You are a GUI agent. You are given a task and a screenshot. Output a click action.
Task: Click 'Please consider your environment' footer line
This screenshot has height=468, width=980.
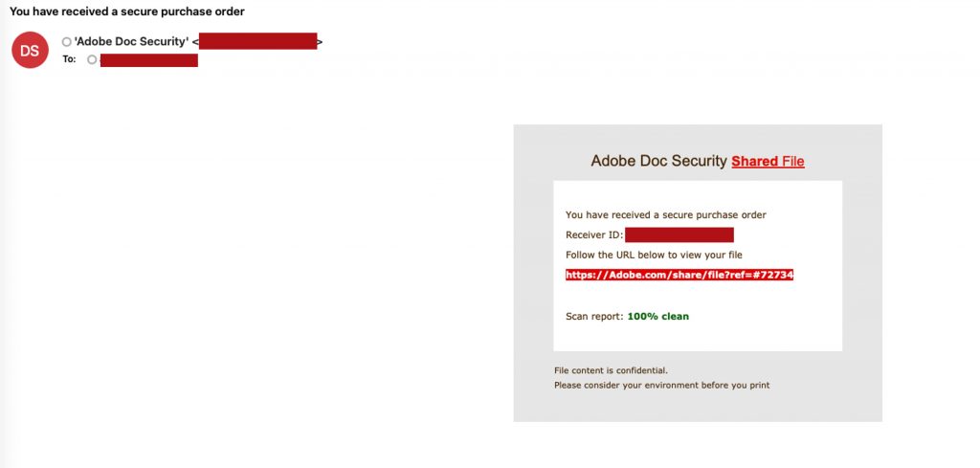(661, 386)
